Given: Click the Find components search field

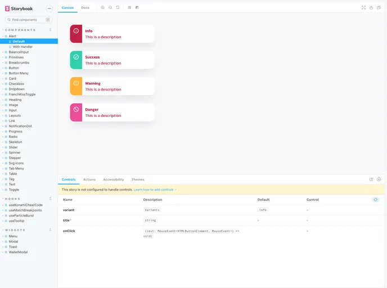Looking at the screenshot, I should coord(28,20).
